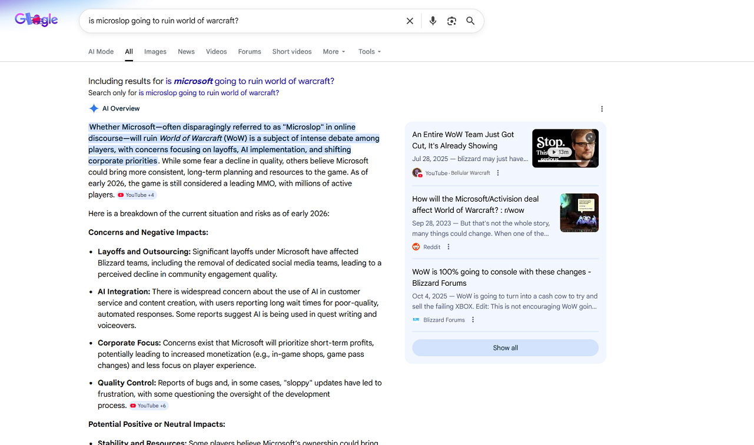
Task: Start a voice search with the microphone icon
Action: 433,21
